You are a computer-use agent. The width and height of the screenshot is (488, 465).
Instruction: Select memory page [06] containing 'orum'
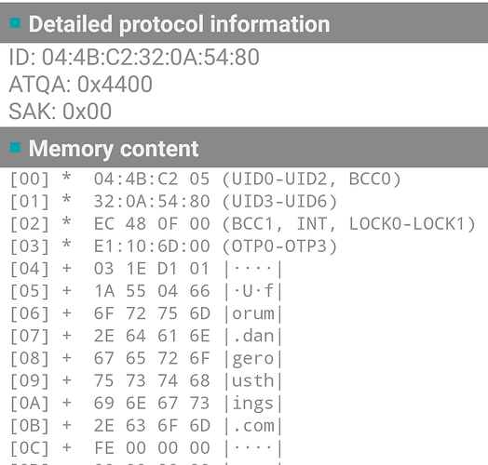click(x=146, y=313)
